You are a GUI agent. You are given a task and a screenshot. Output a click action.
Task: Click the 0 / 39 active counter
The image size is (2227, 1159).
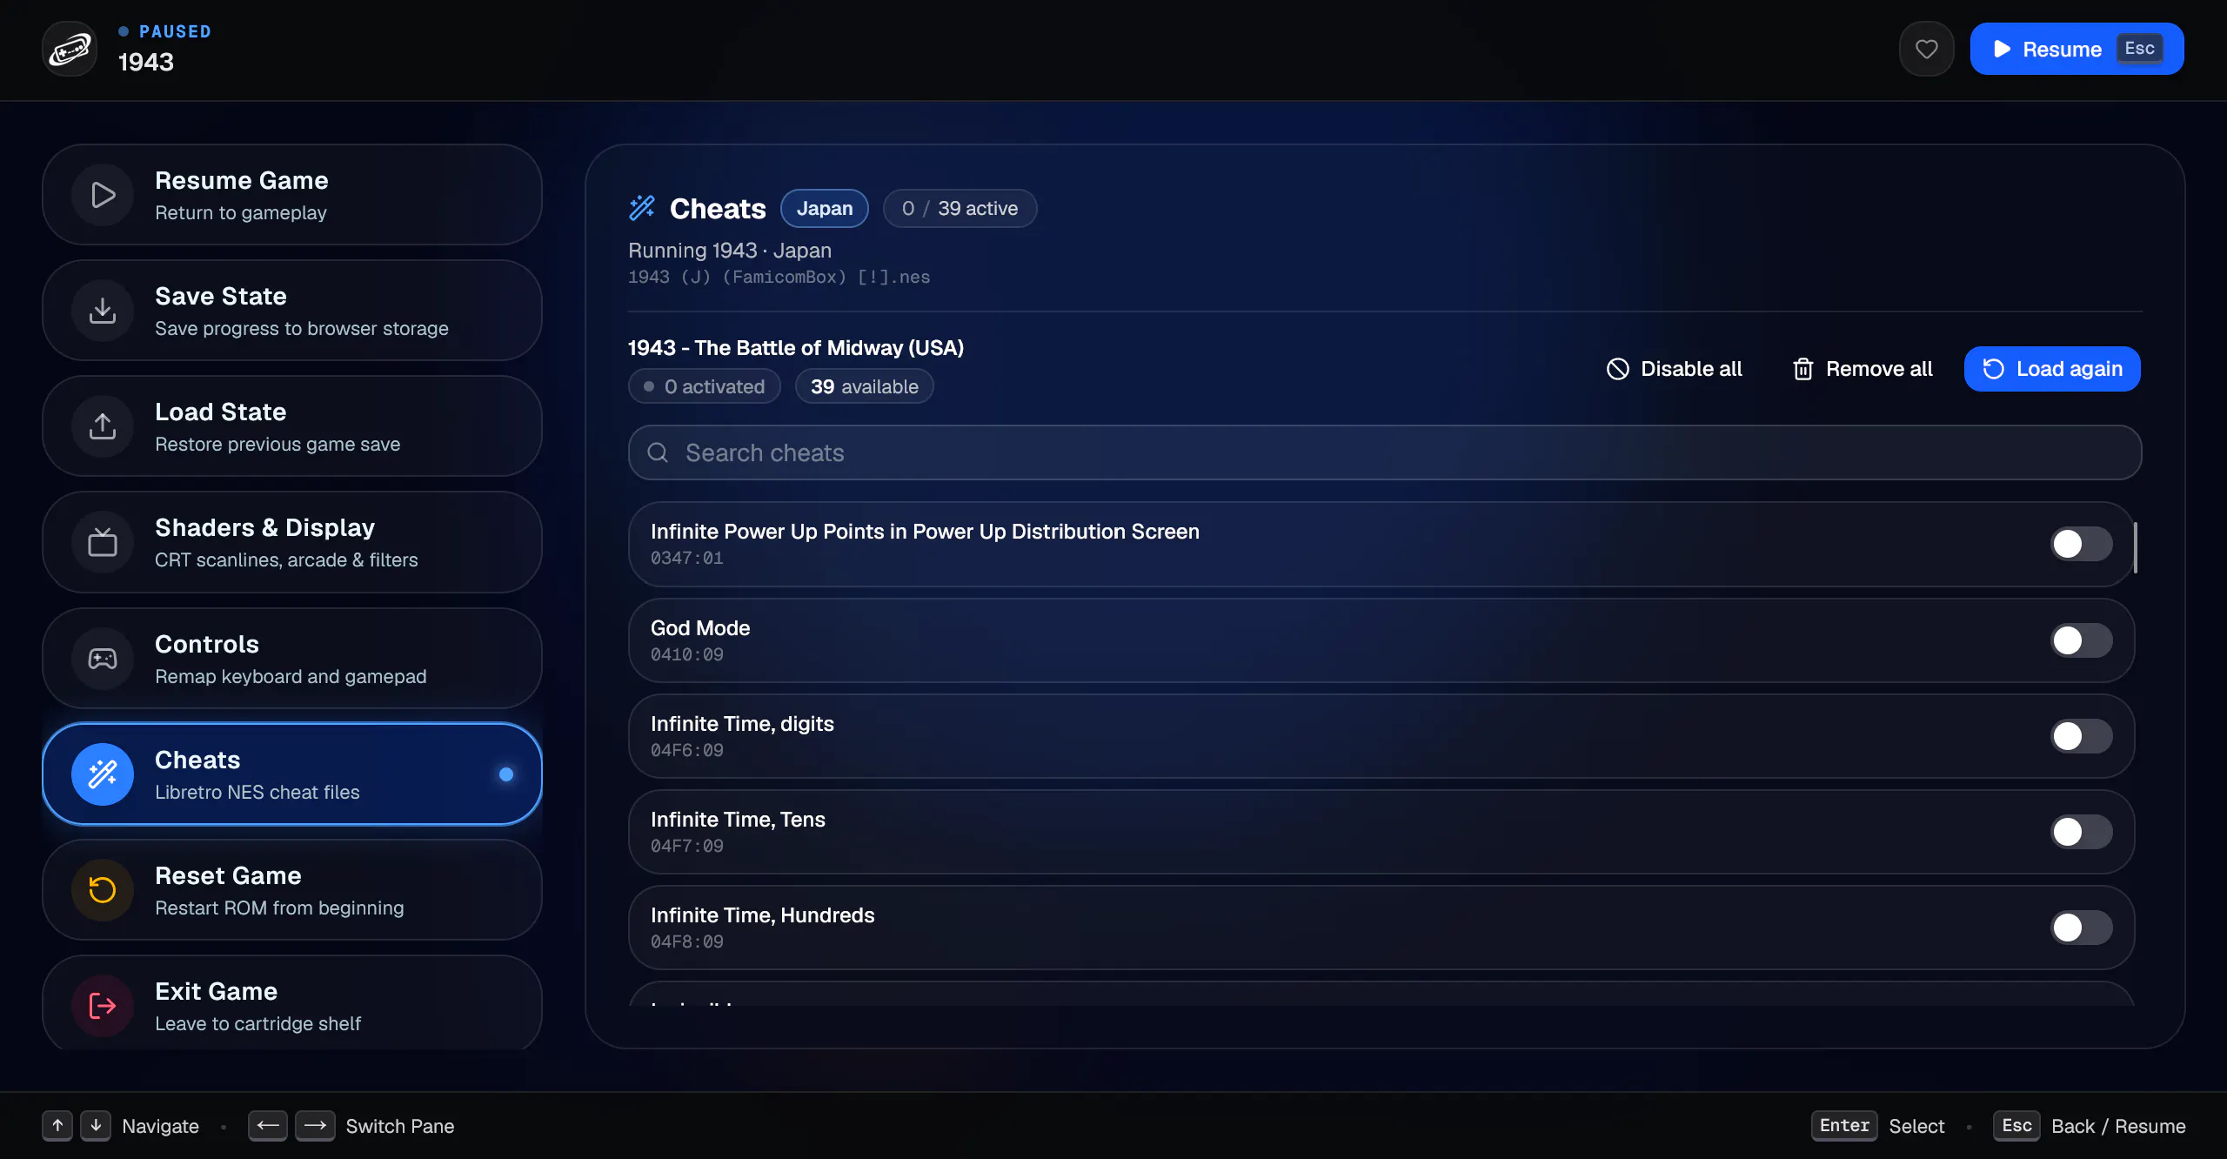pyautogui.click(x=960, y=208)
